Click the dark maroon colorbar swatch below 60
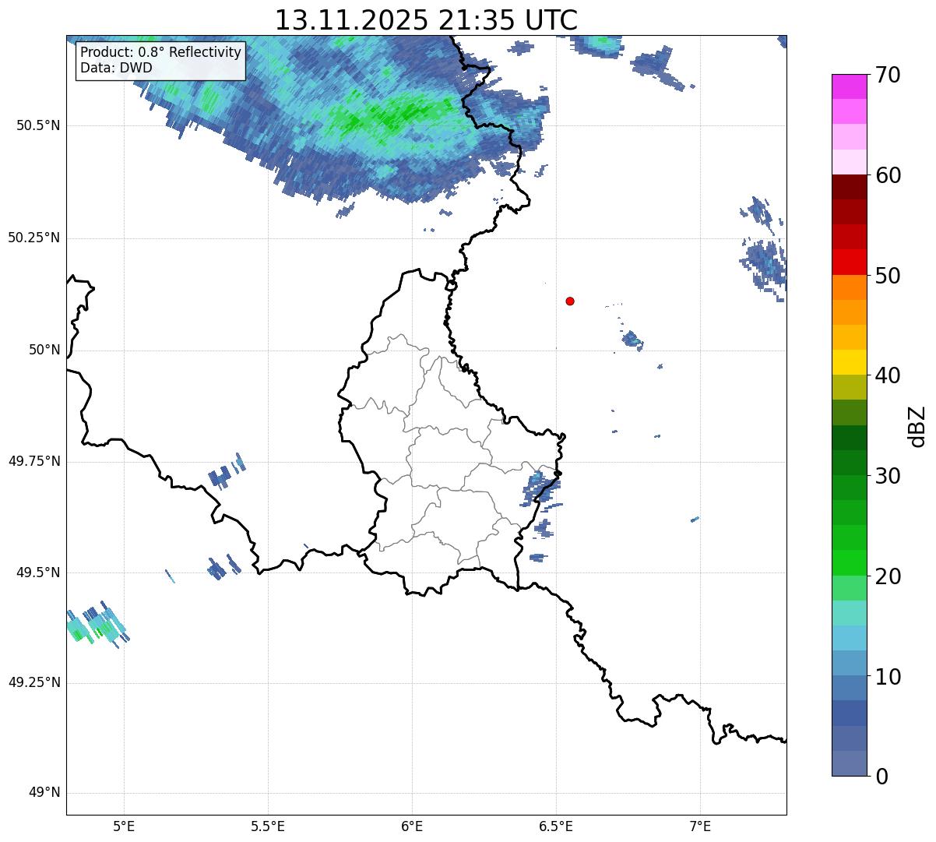 (x=850, y=187)
